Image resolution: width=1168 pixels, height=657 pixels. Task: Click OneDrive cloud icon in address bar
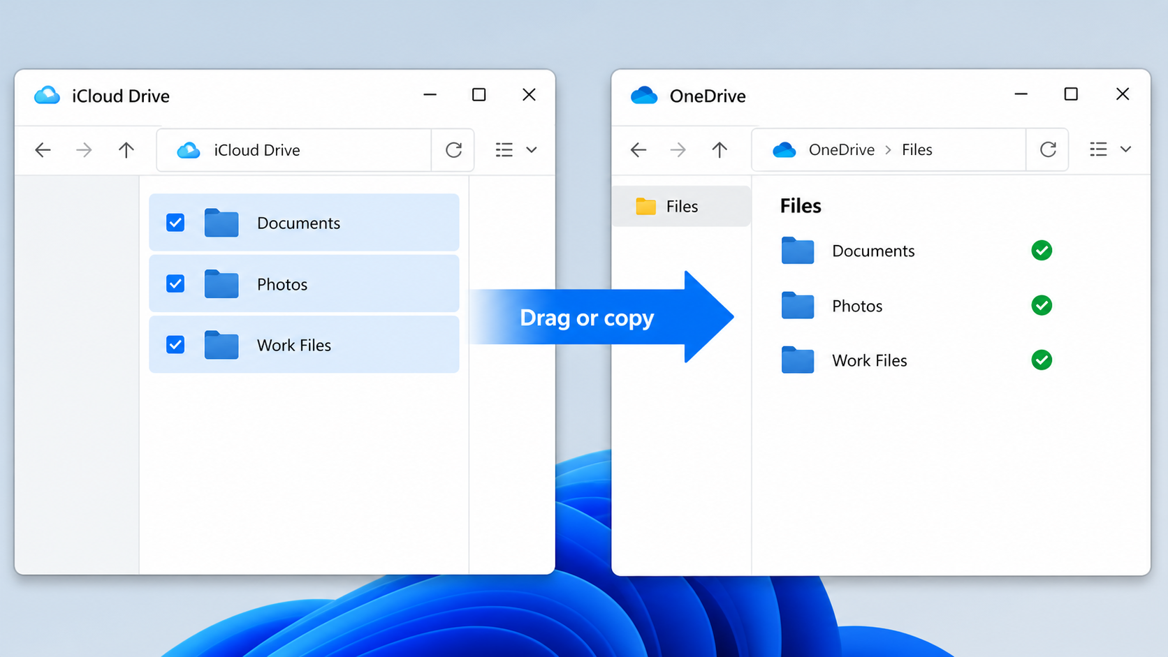[784, 149]
